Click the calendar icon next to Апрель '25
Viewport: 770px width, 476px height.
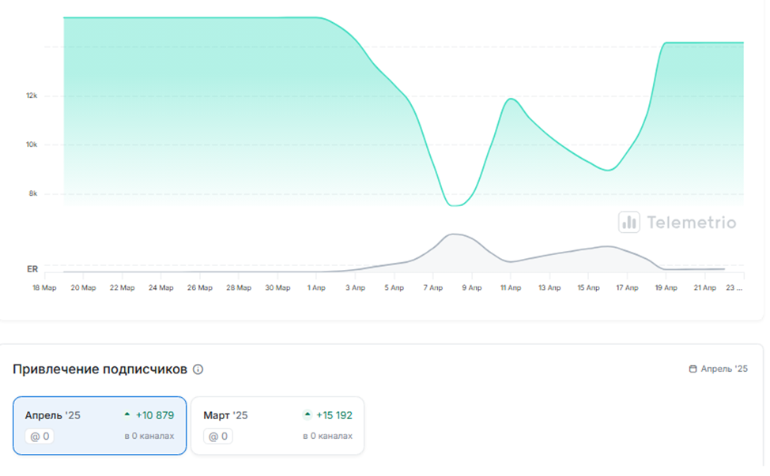(693, 369)
